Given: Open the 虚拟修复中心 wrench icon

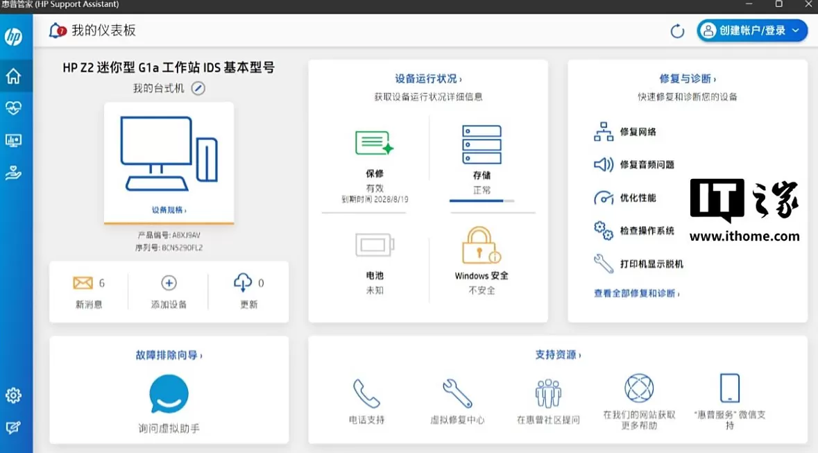Looking at the screenshot, I should click(457, 393).
